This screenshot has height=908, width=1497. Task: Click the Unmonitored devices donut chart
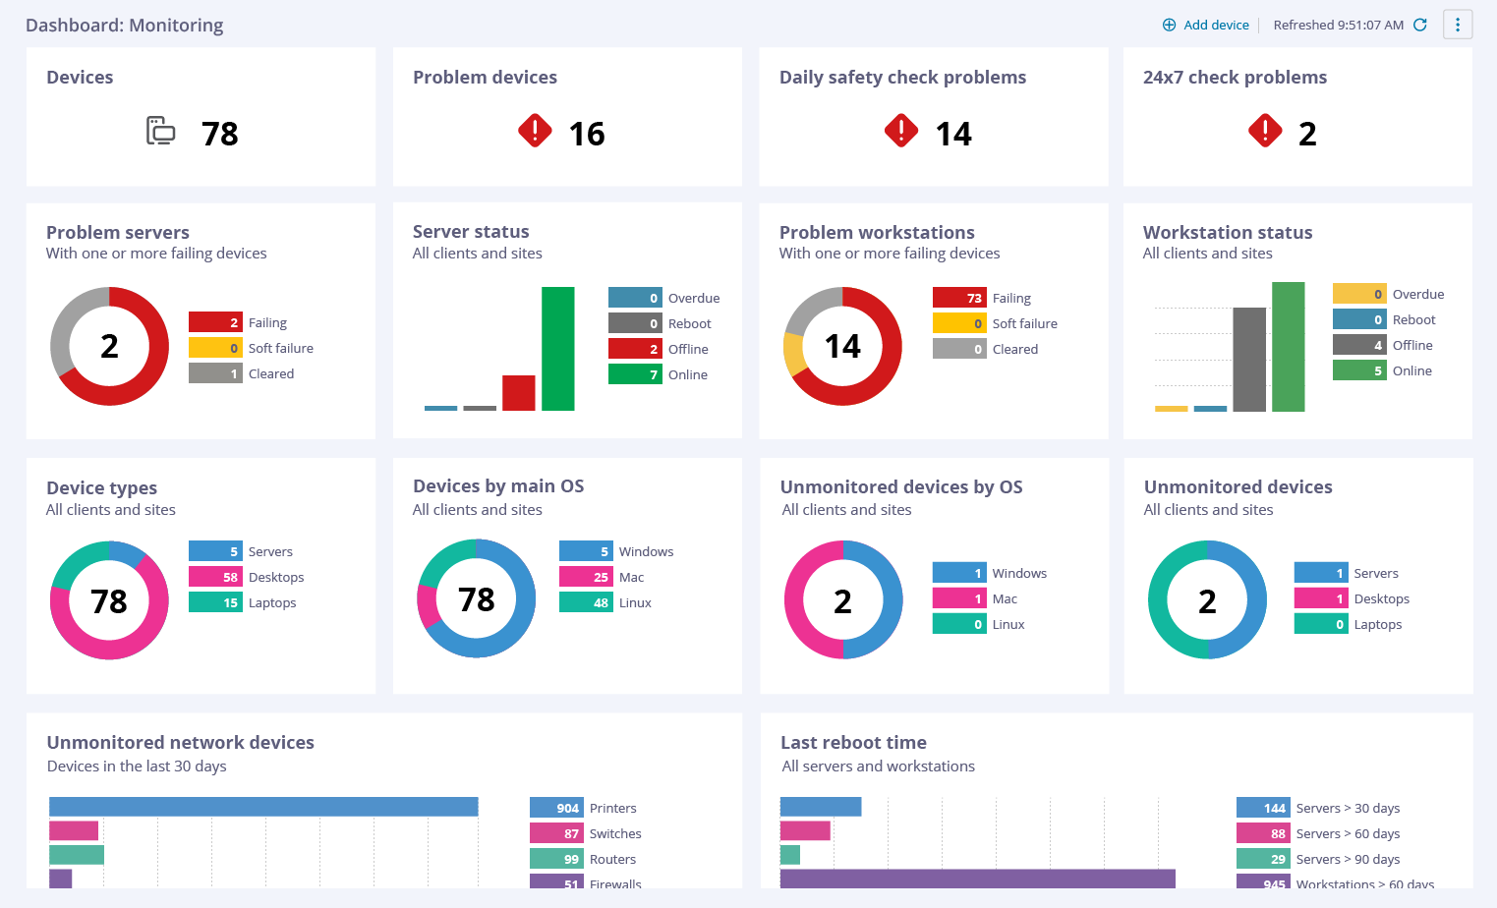tap(1207, 600)
